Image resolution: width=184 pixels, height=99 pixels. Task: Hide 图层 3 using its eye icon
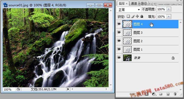click(119, 32)
